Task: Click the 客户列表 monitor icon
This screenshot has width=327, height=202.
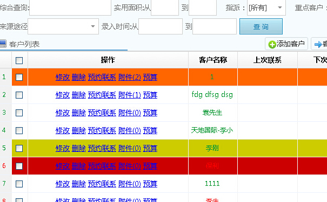Action: pos(3,44)
